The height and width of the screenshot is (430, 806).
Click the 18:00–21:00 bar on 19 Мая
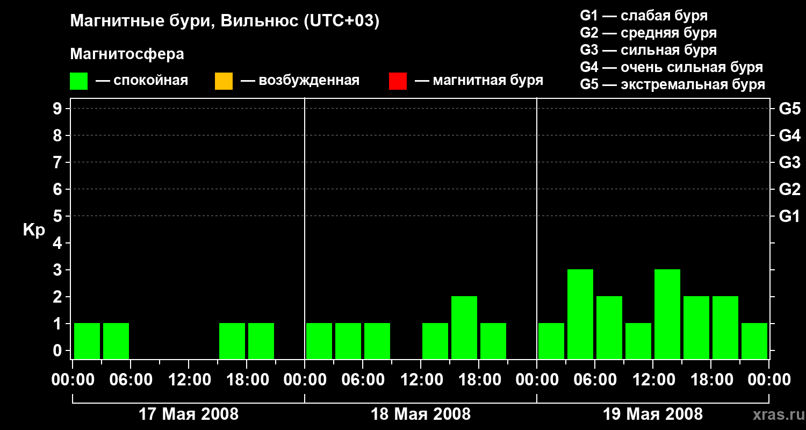pos(725,327)
